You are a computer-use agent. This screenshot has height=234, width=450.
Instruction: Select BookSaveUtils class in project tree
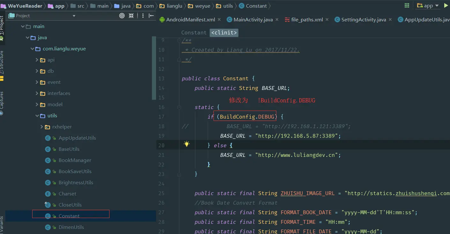pyautogui.click(x=75, y=172)
